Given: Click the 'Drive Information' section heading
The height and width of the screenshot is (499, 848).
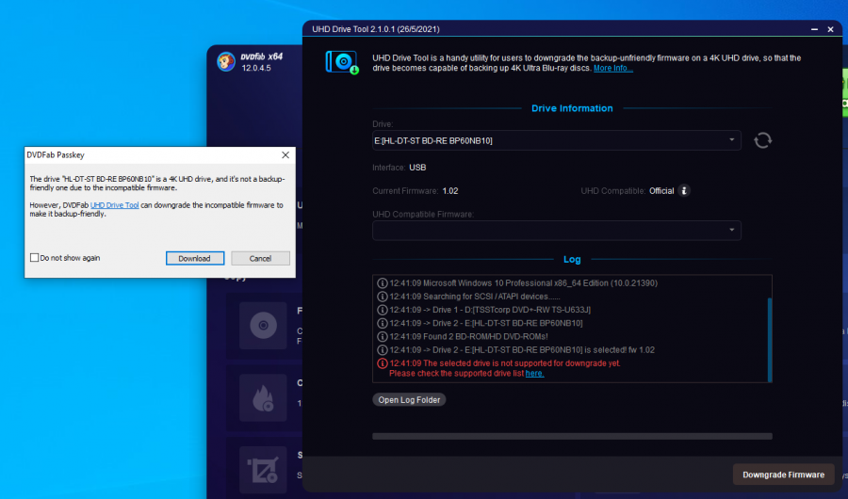Looking at the screenshot, I should (x=572, y=108).
